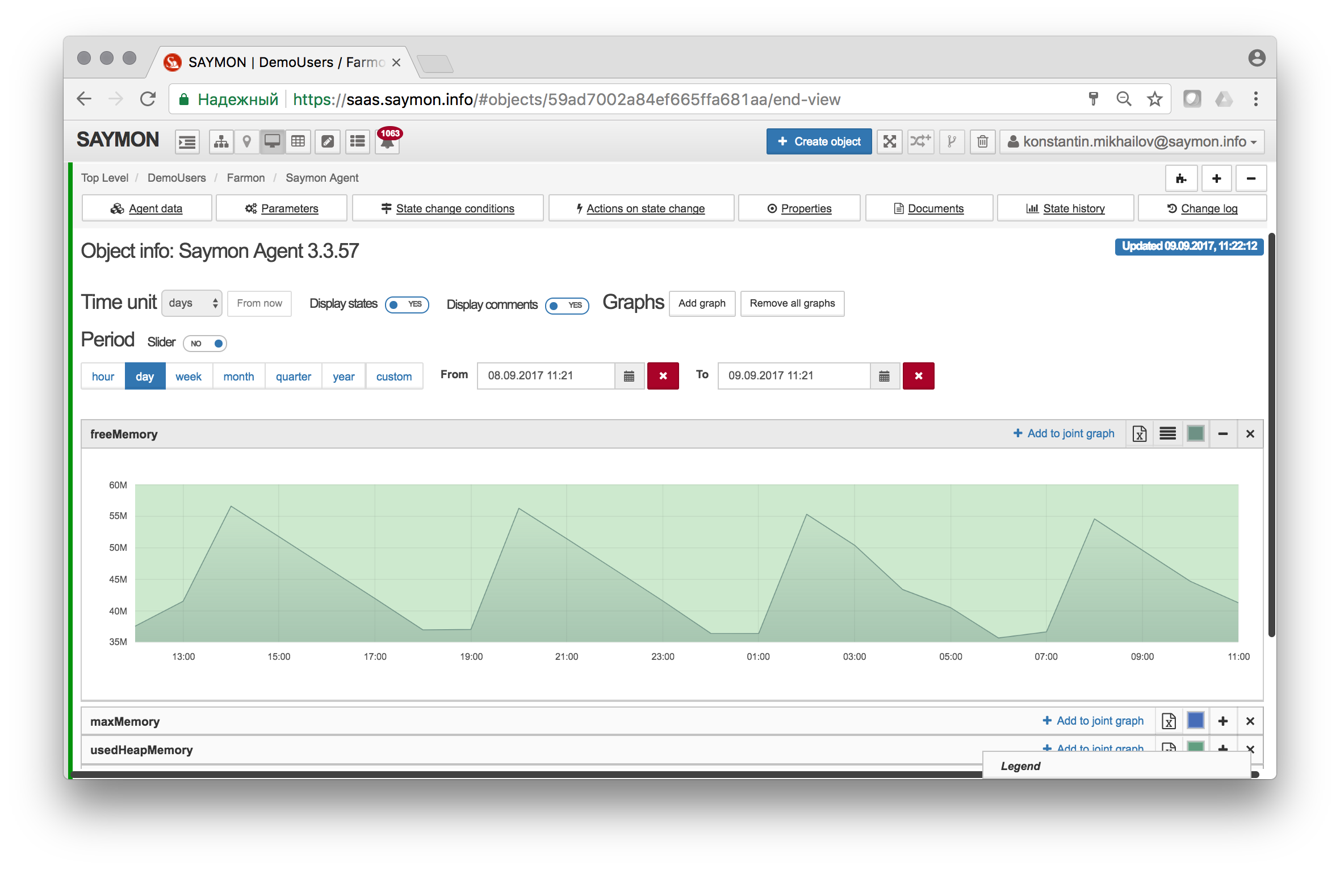This screenshot has width=1340, height=870.
Task: Select the month period
Action: [x=238, y=377]
